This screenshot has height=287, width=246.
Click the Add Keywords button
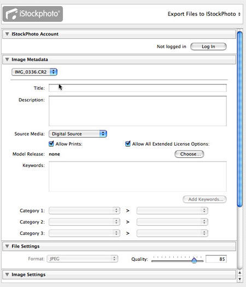point(204,199)
